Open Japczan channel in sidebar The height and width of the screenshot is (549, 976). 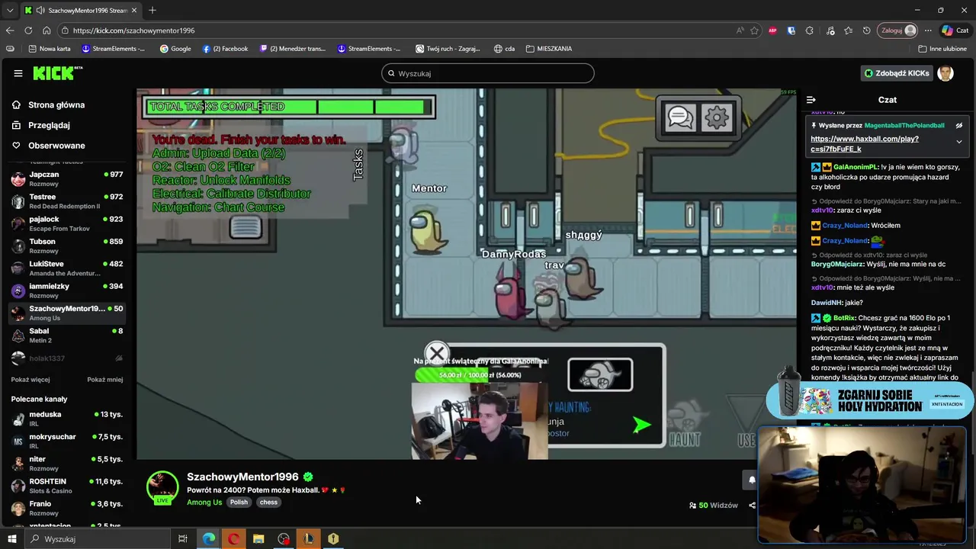coord(67,179)
